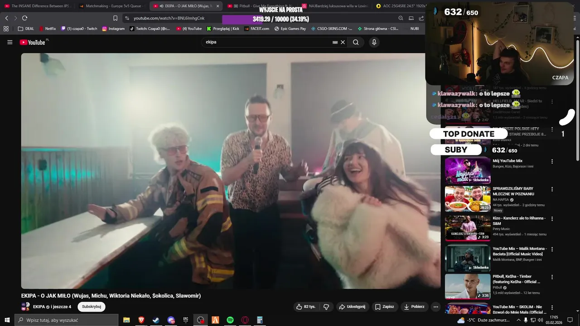Toggle the tray microphone icon

(x=526, y=320)
